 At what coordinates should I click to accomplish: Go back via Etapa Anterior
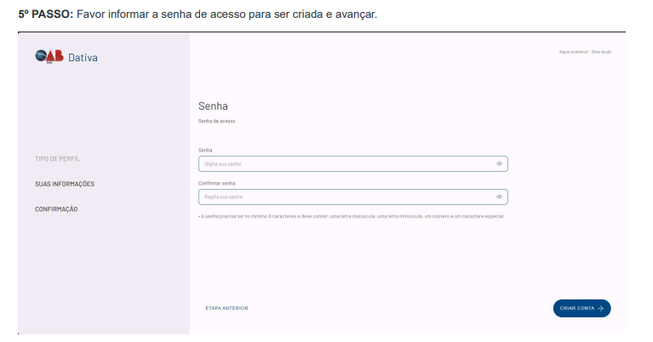tap(226, 308)
